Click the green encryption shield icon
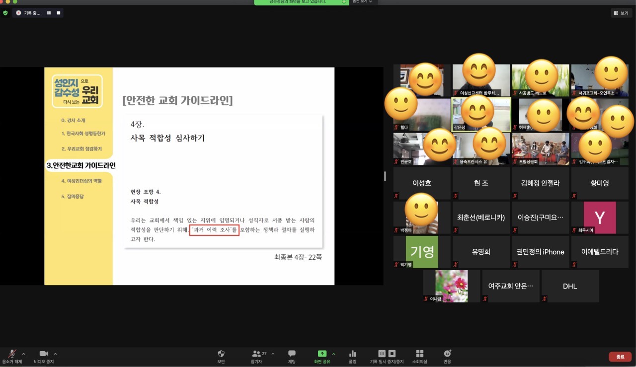The height and width of the screenshot is (367, 636). 5,13
